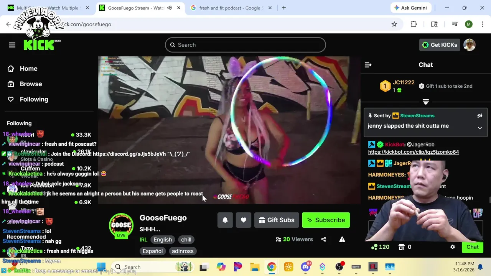This screenshot has width=491, height=276.
Task: Open the kickbot.com clip link in chat
Action: tap(414, 152)
